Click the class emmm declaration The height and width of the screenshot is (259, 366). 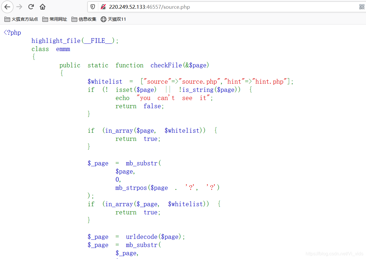click(51, 49)
